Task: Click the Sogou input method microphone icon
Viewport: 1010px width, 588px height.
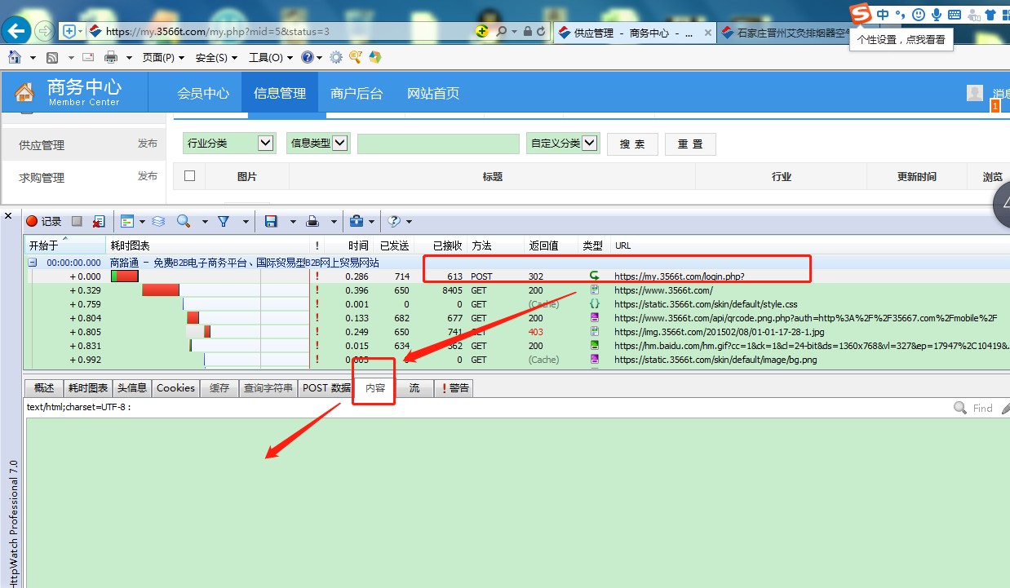Action: [x=936, y=15]
